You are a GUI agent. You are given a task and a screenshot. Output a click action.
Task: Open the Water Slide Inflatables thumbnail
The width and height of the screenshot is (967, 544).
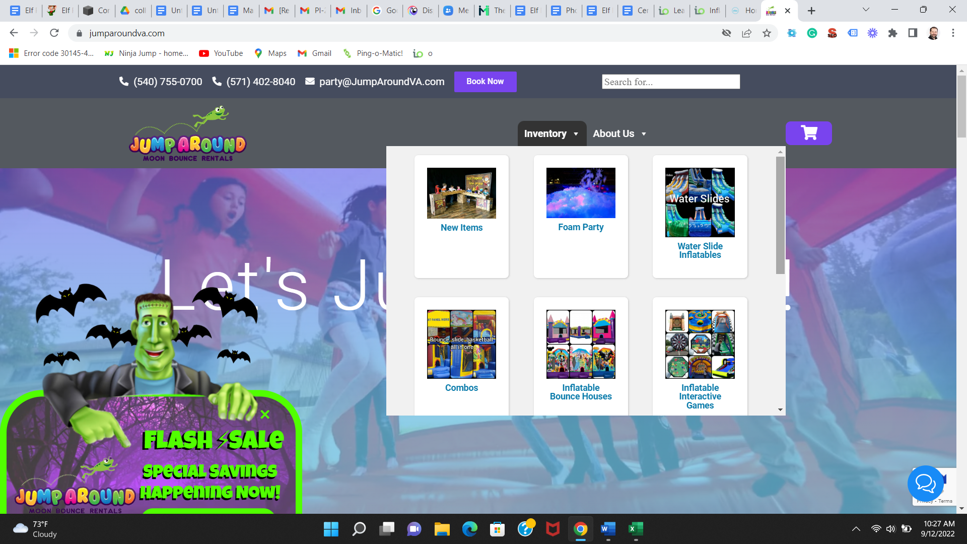coord(700,202)
